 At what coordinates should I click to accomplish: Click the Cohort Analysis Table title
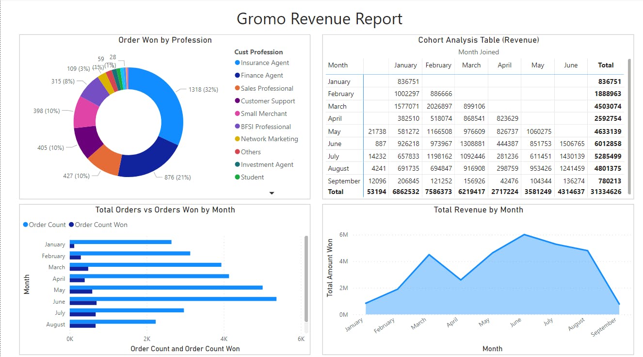click(x=477, y=40)
